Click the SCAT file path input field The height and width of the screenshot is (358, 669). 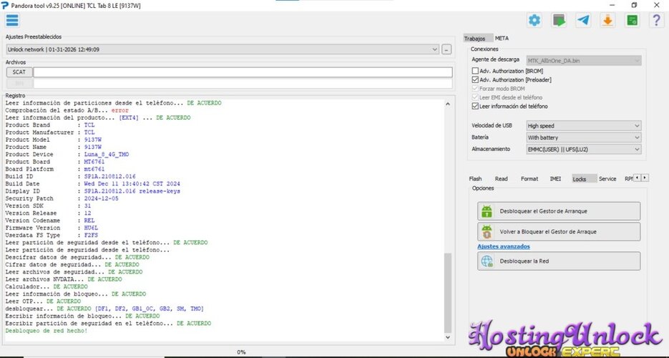pyautogui.click(x=243, y=72)
